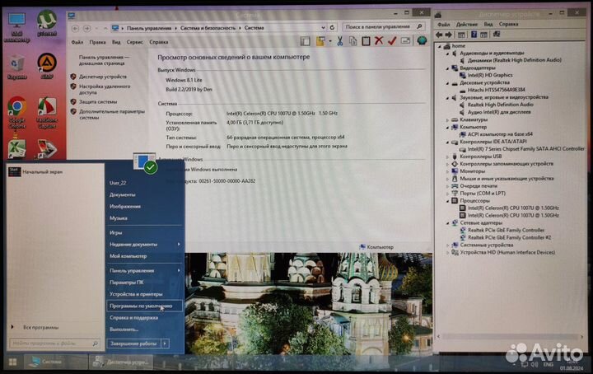Viewport: 593px width, 374px height.
Task: Click the Cut scissors toolbar icon
Action: 339,41
